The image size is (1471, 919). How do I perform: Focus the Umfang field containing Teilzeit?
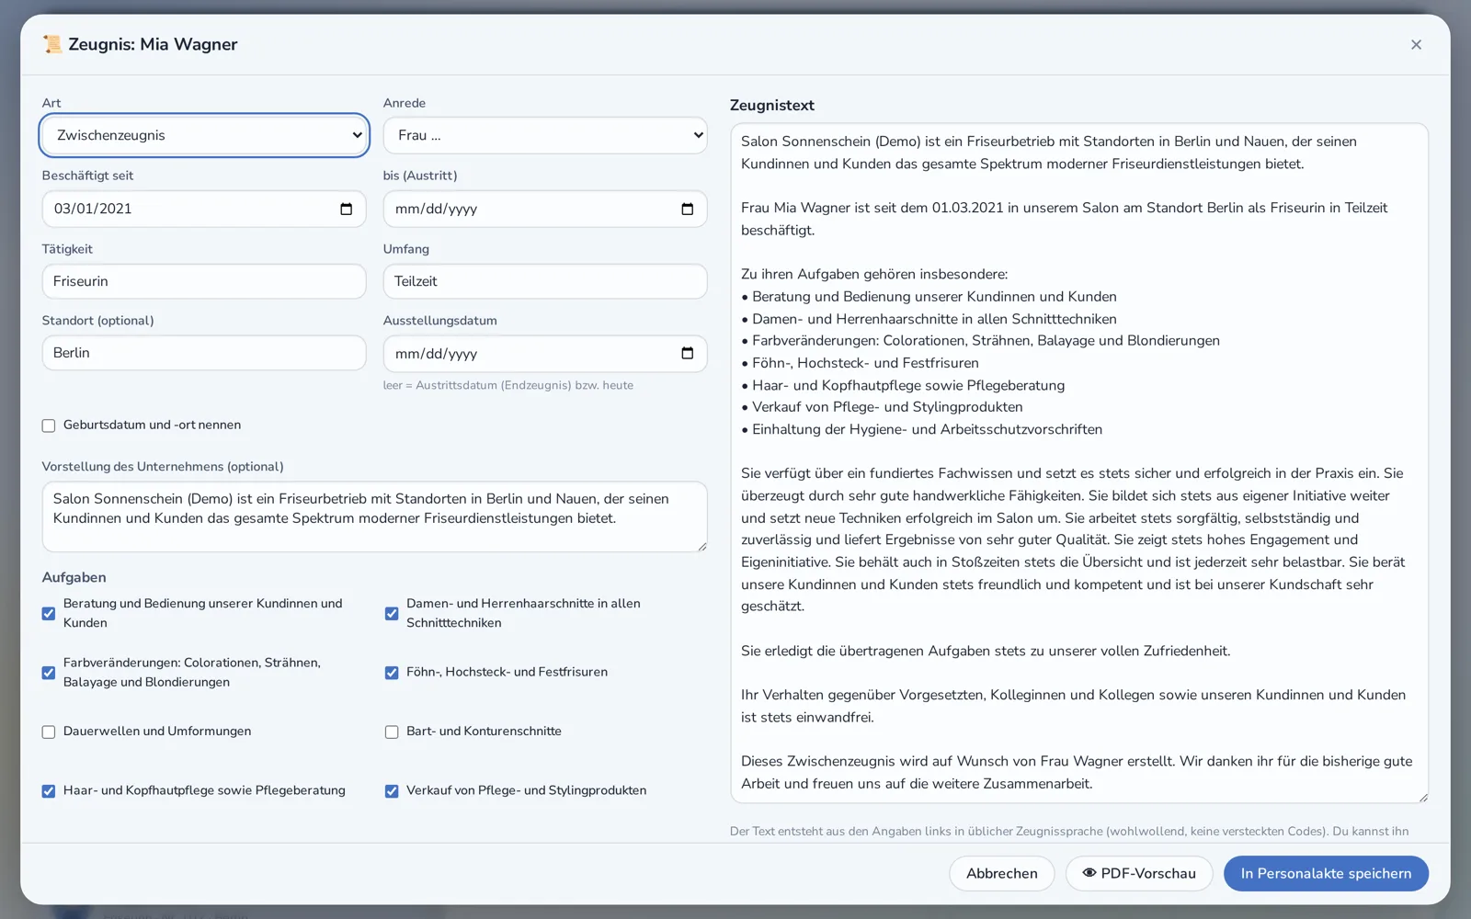(x=545, y=281)
